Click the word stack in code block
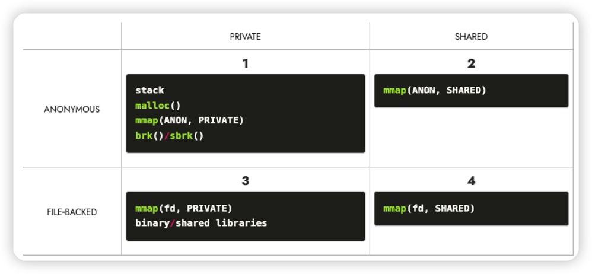The width and height of the screenshot is (592, 274). [x=149, y=90]
